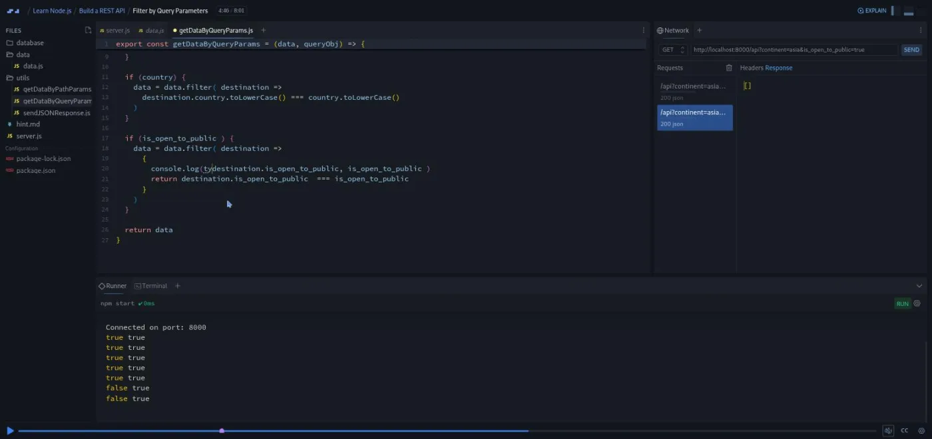Viewport: 932px width, 439px height.
Task: Create a new file in FILES panel
Action: pos(88,31)
